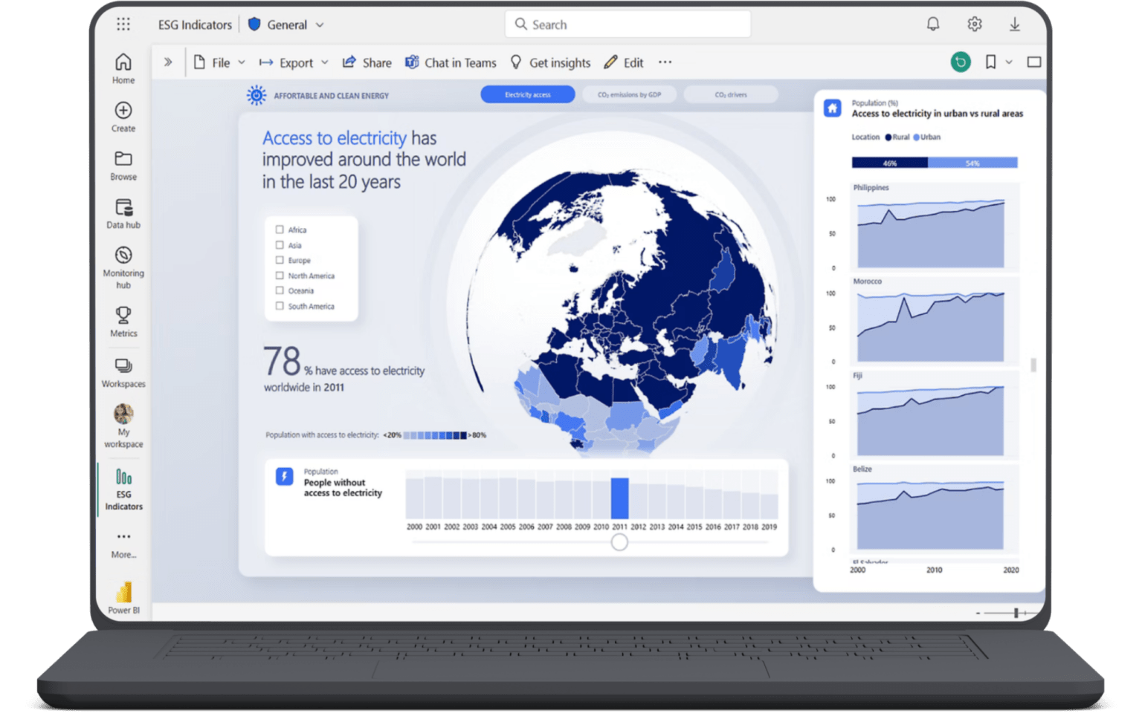Check the Africa checkbox
Screen dimensions: 1142x713
(280, 229)
